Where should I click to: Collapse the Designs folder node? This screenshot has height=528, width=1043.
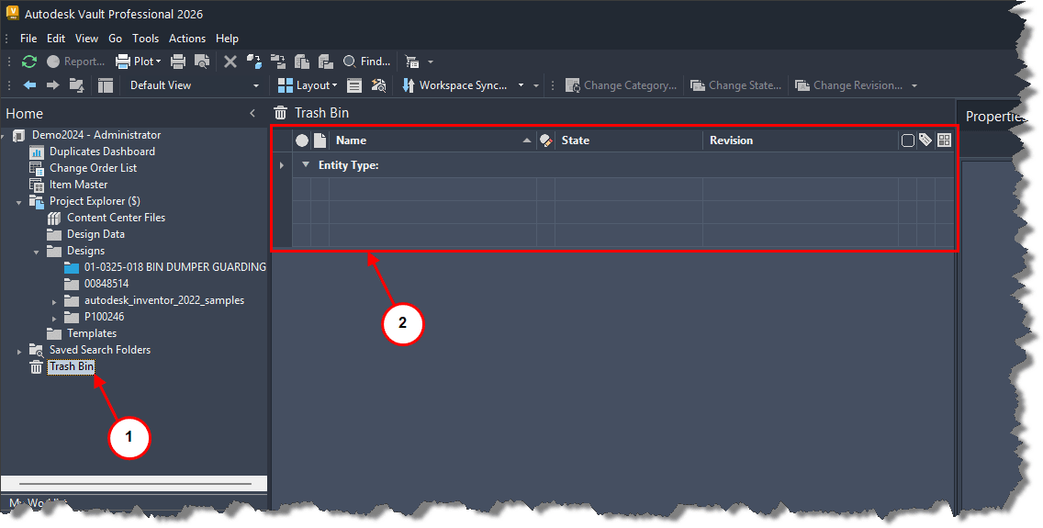[37, 252]
